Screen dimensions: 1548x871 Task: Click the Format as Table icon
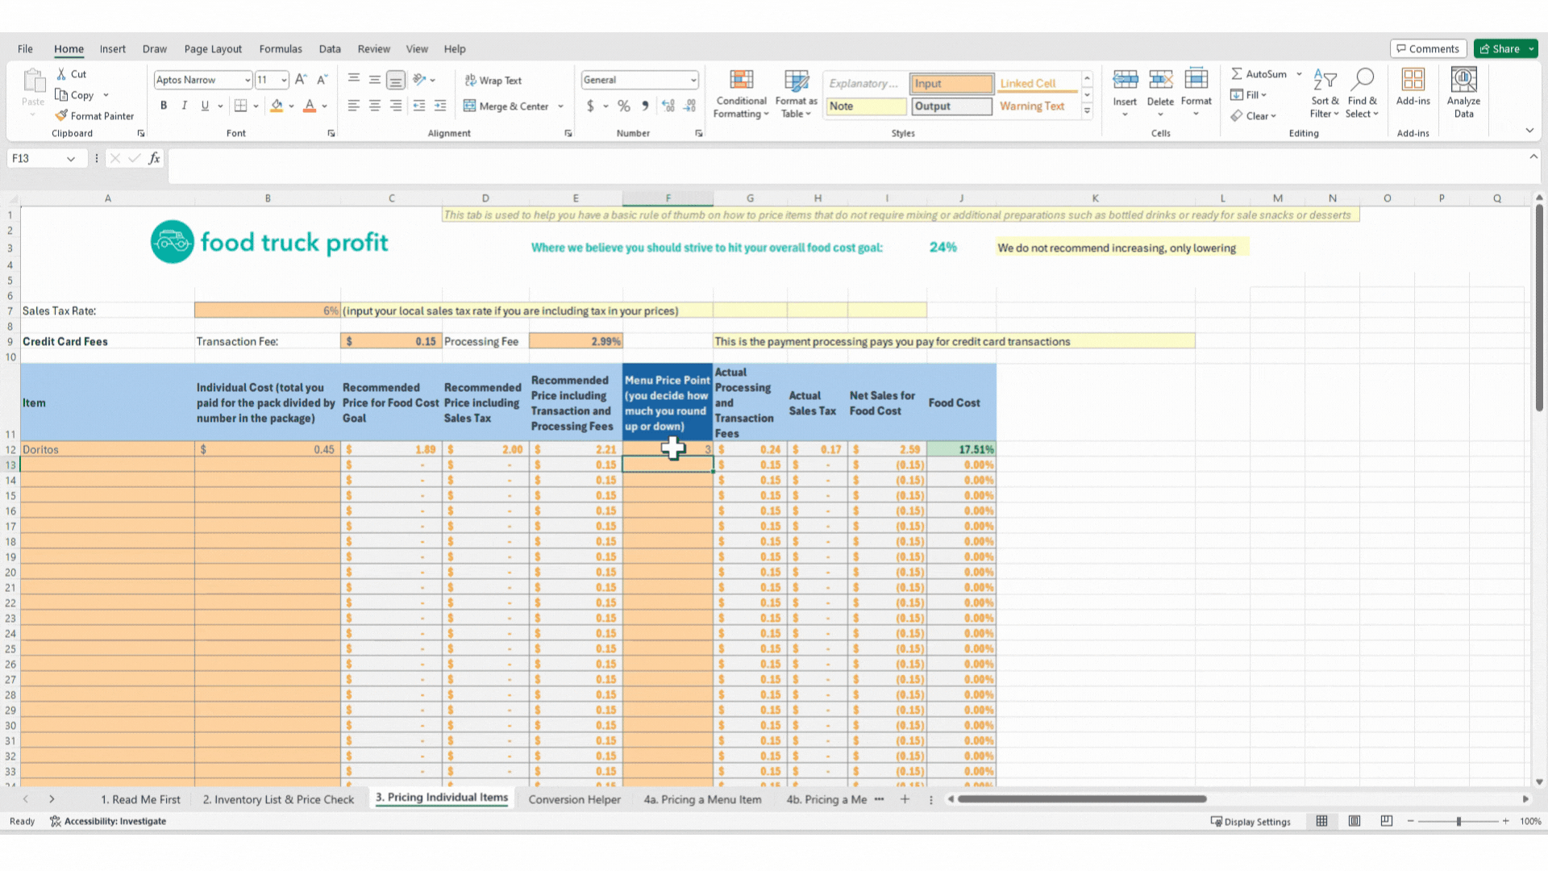click(x=796, y=81)
